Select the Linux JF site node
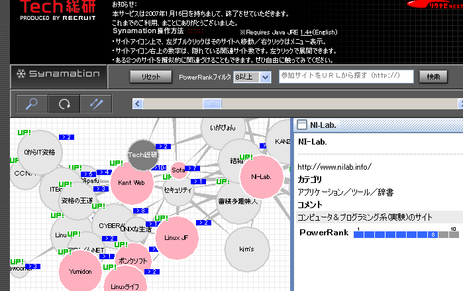Screen dimensions: 463x291 click(176, 237)
